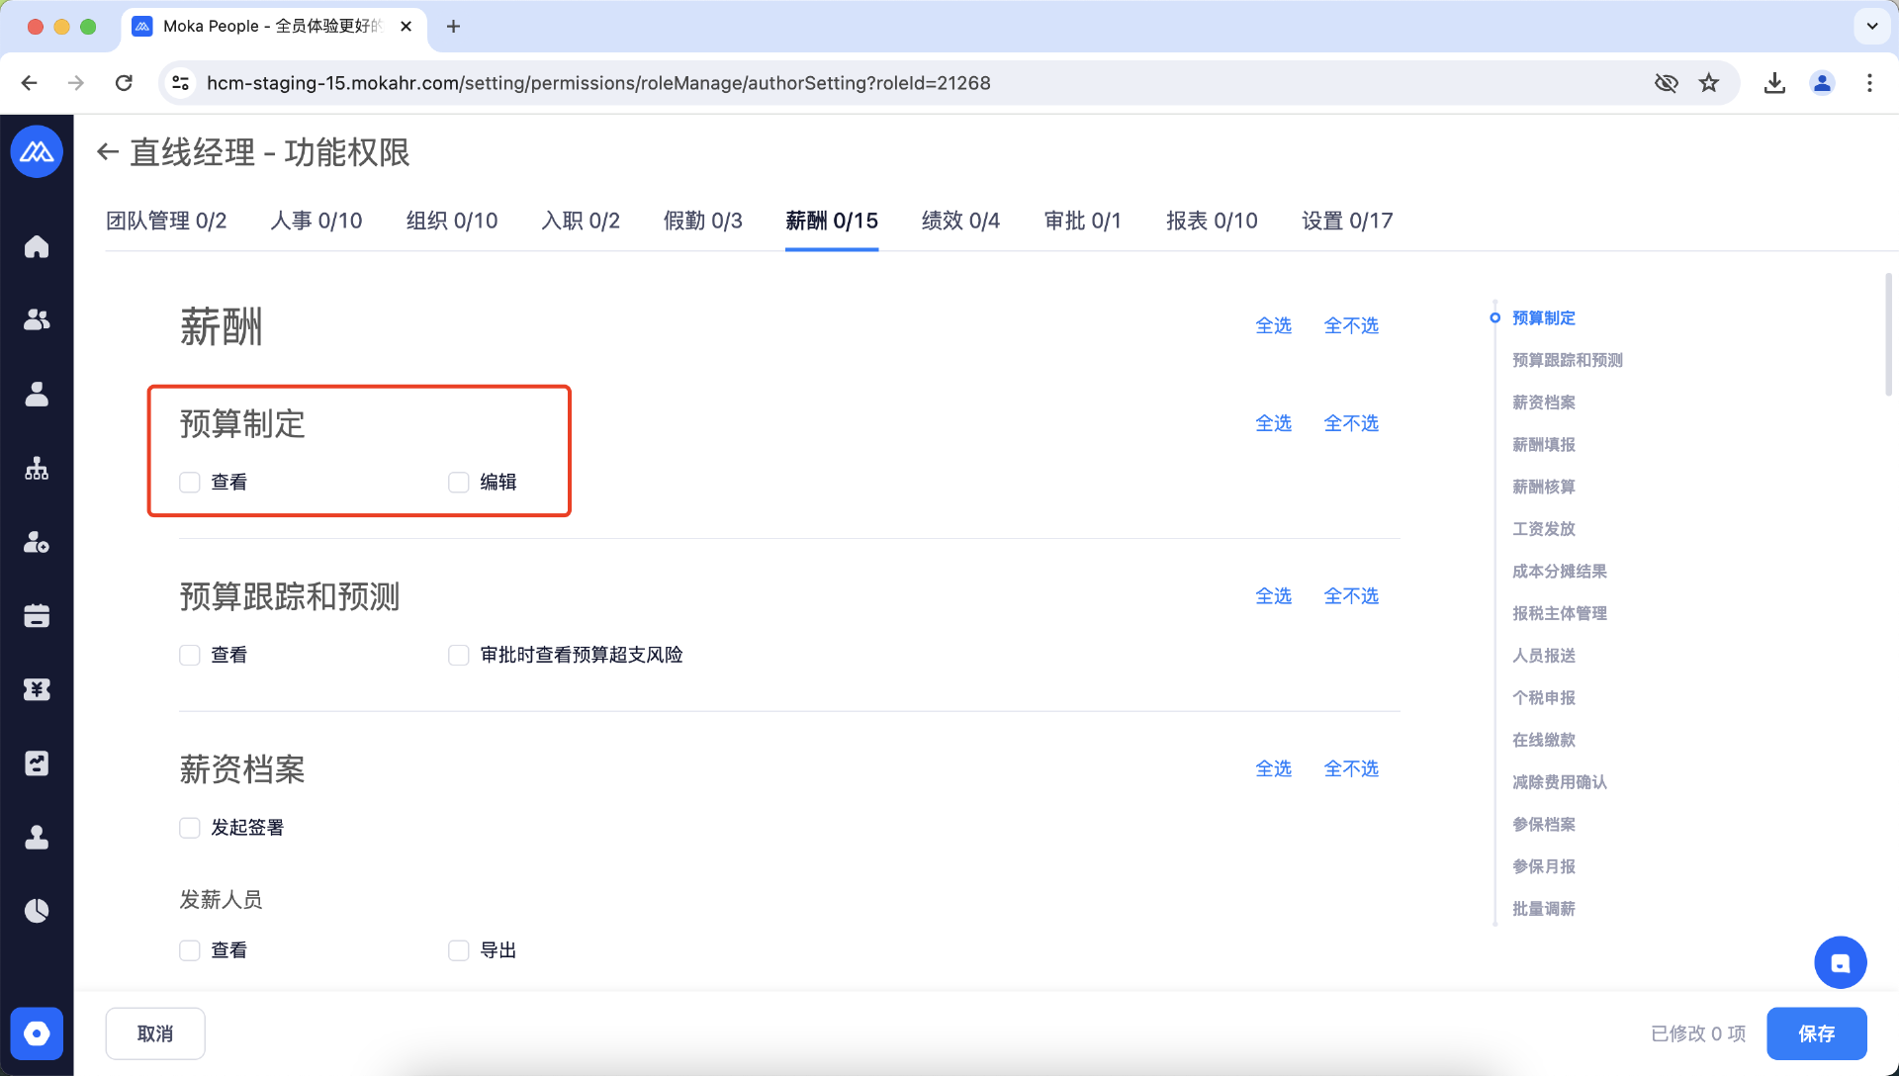Open the team people icon in sidebar
The width and height of the screenshot is (1899, 1076).
[x=37, y=319]
